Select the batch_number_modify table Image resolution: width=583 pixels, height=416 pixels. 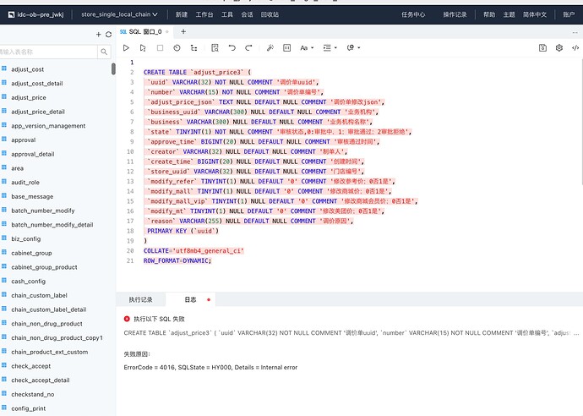pyautogui.click(x=43, y=211)
